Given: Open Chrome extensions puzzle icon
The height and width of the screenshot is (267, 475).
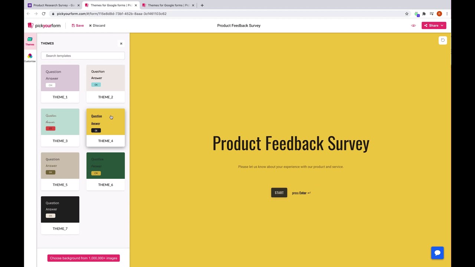Looking at the screenshot, I should pyautogui.click(x=424, y=14).
